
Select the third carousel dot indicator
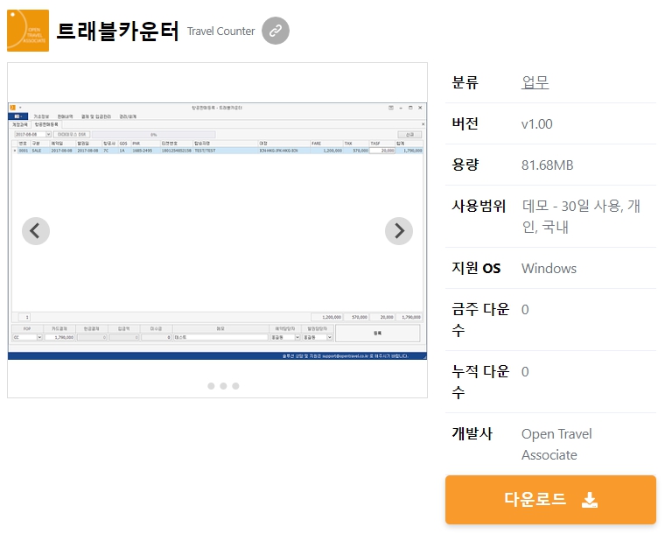tap(235, 386)
